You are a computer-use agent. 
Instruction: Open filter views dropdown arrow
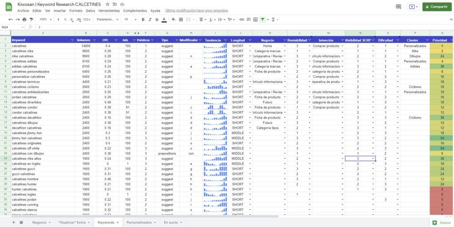click(x=268, y=19)
